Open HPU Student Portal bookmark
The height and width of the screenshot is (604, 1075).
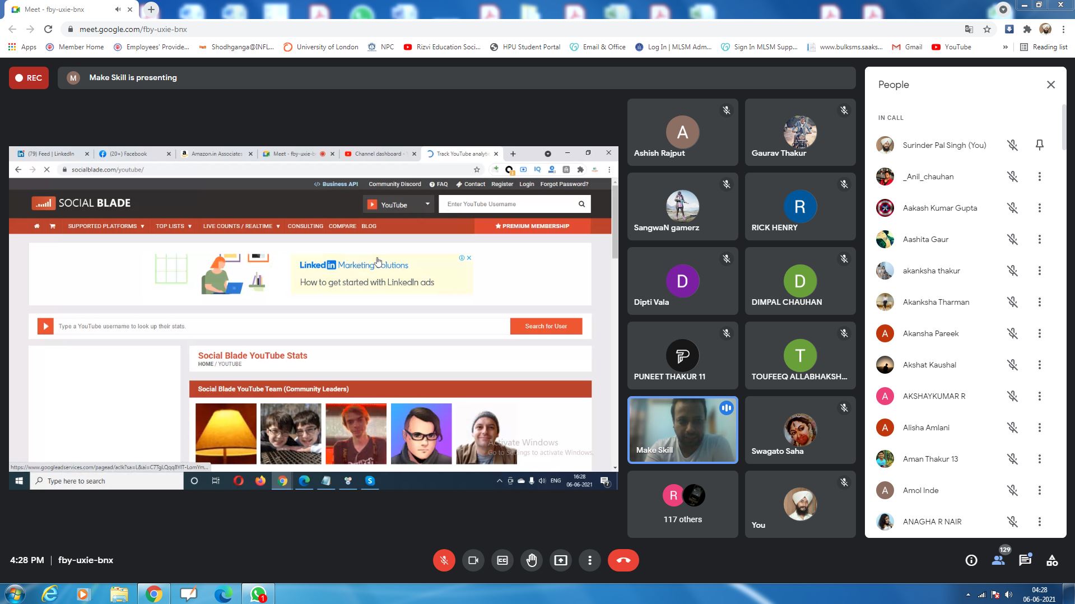[525, 47]
